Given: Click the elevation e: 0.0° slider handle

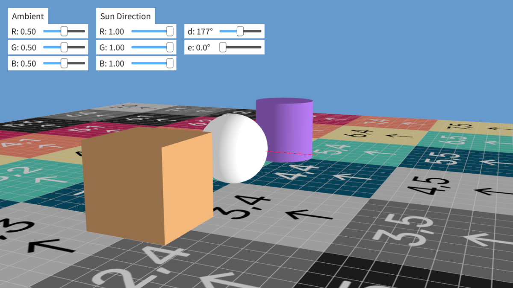Looking at the screenshot, I should pos(222,47).
